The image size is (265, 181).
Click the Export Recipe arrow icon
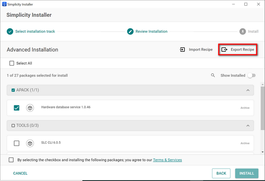(224, 50)
